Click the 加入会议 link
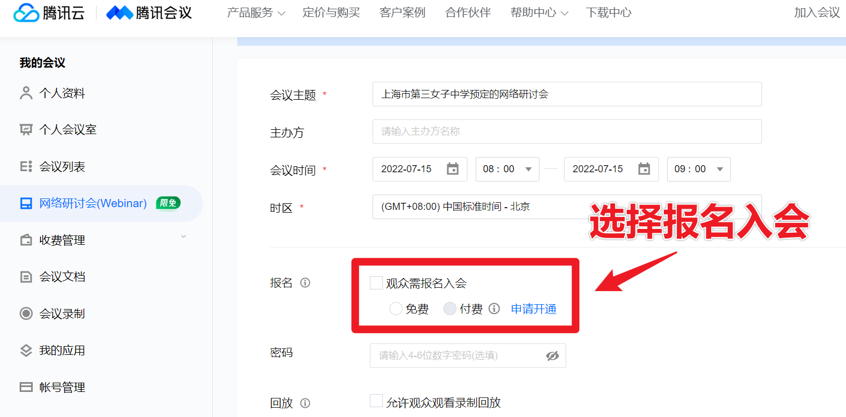846x417 pixels. pos(817,13)
